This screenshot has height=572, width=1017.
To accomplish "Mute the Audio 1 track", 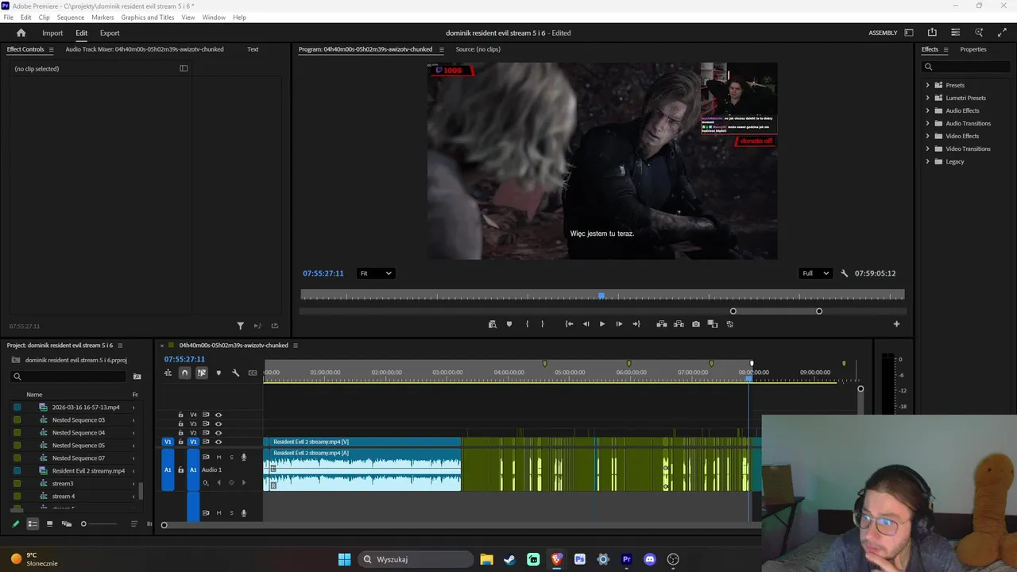I will (x=218, y=457).
